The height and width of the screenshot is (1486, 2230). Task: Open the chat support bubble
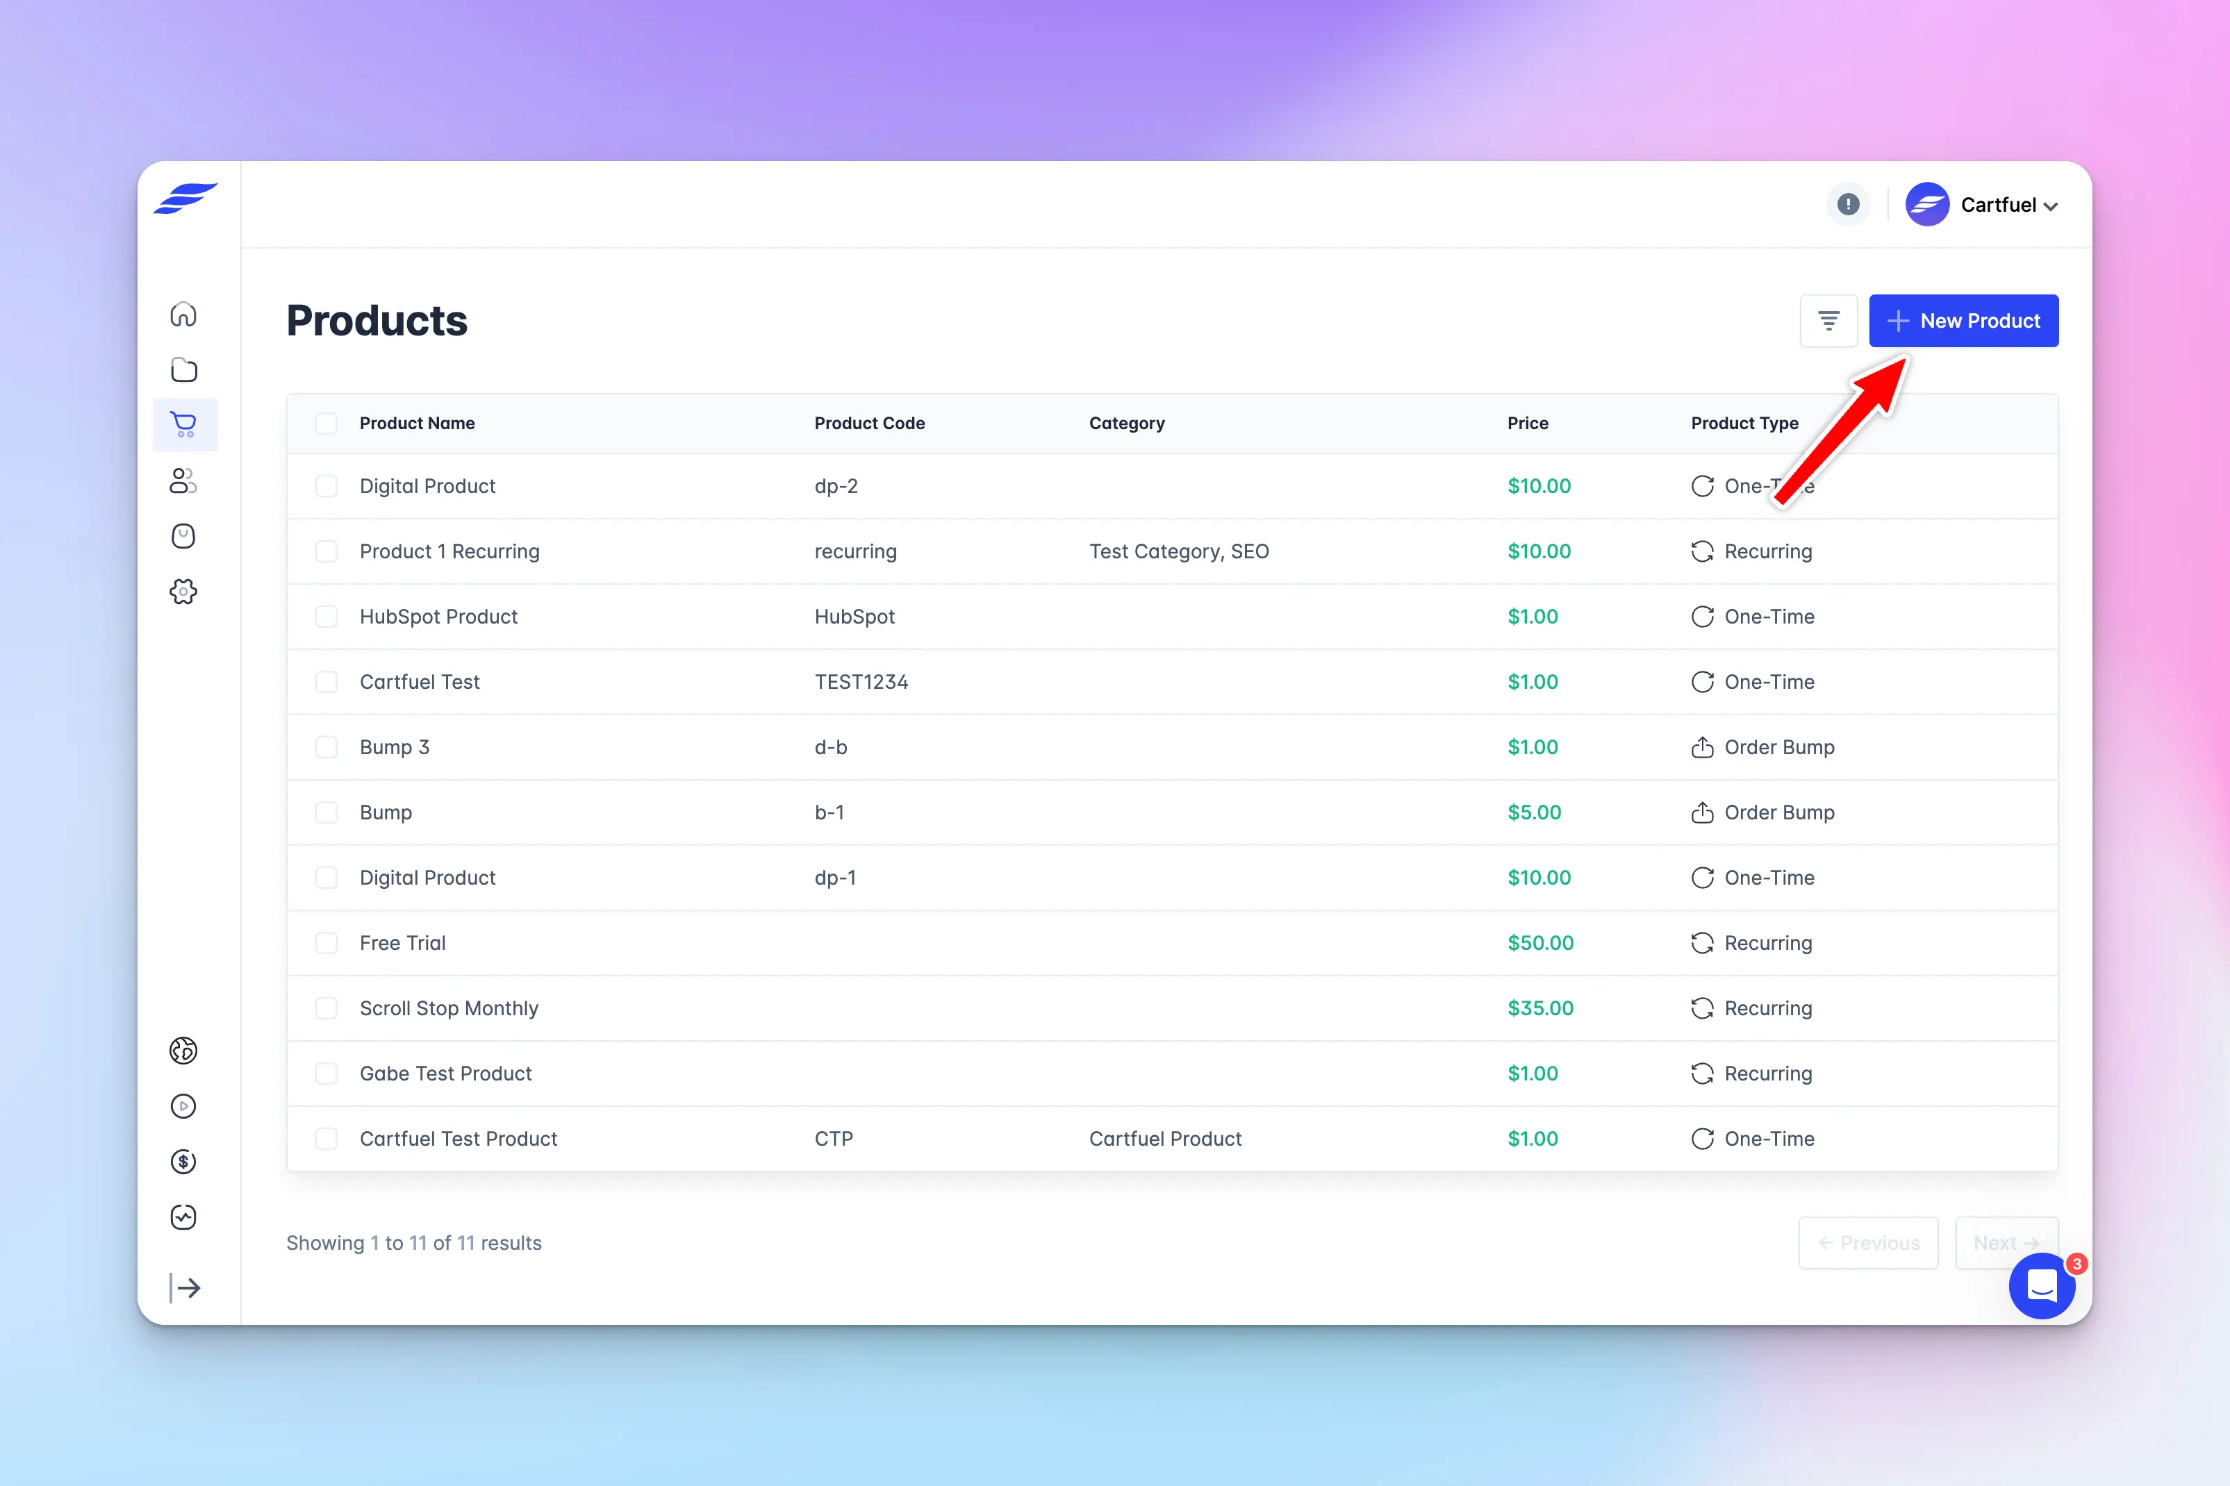(2041, 1285)
